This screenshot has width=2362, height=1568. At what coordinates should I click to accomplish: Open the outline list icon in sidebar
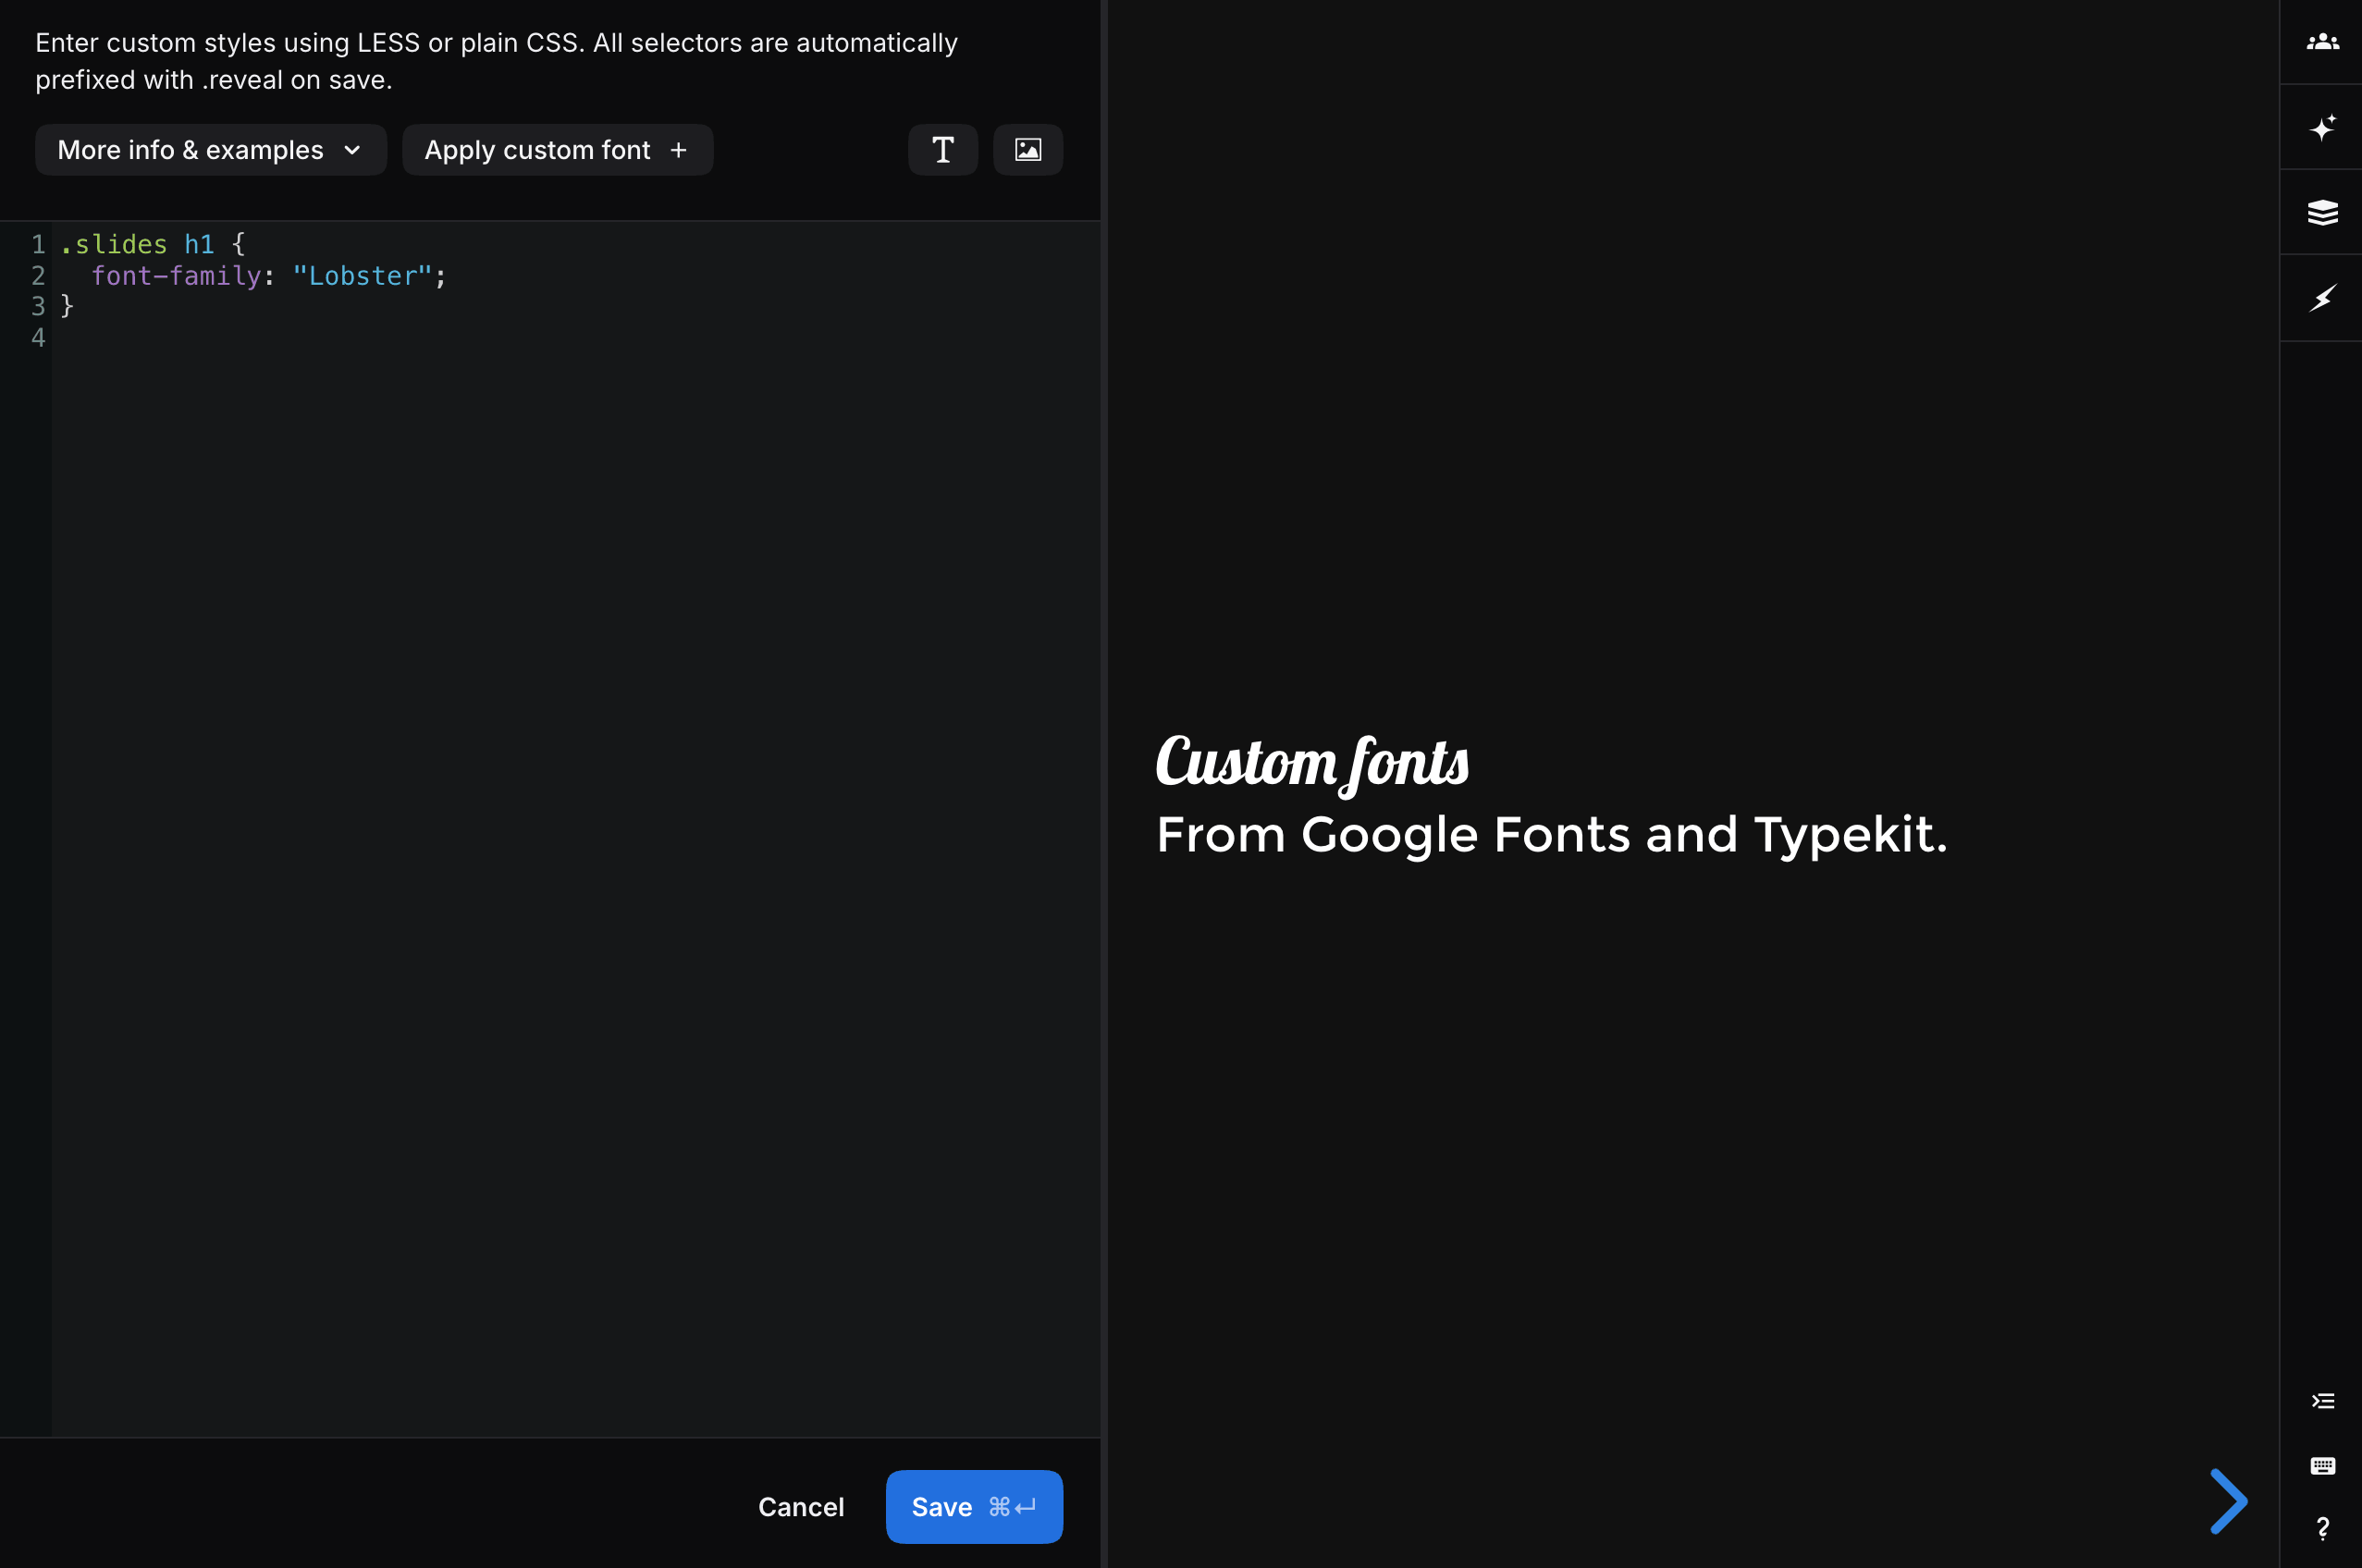(2322, 1401)
